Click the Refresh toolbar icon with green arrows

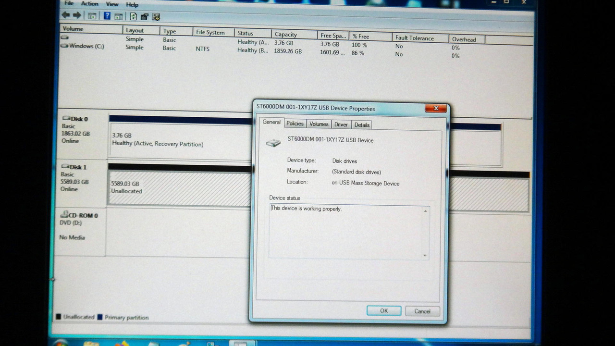(x=134, y=16)
